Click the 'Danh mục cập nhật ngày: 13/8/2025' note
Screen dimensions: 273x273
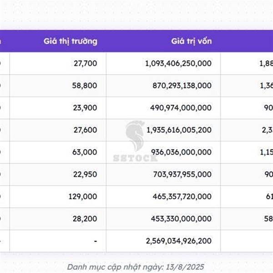click(136, 267)
